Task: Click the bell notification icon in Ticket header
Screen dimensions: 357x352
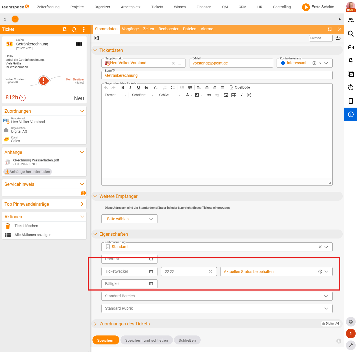Action: pos(74,29)
